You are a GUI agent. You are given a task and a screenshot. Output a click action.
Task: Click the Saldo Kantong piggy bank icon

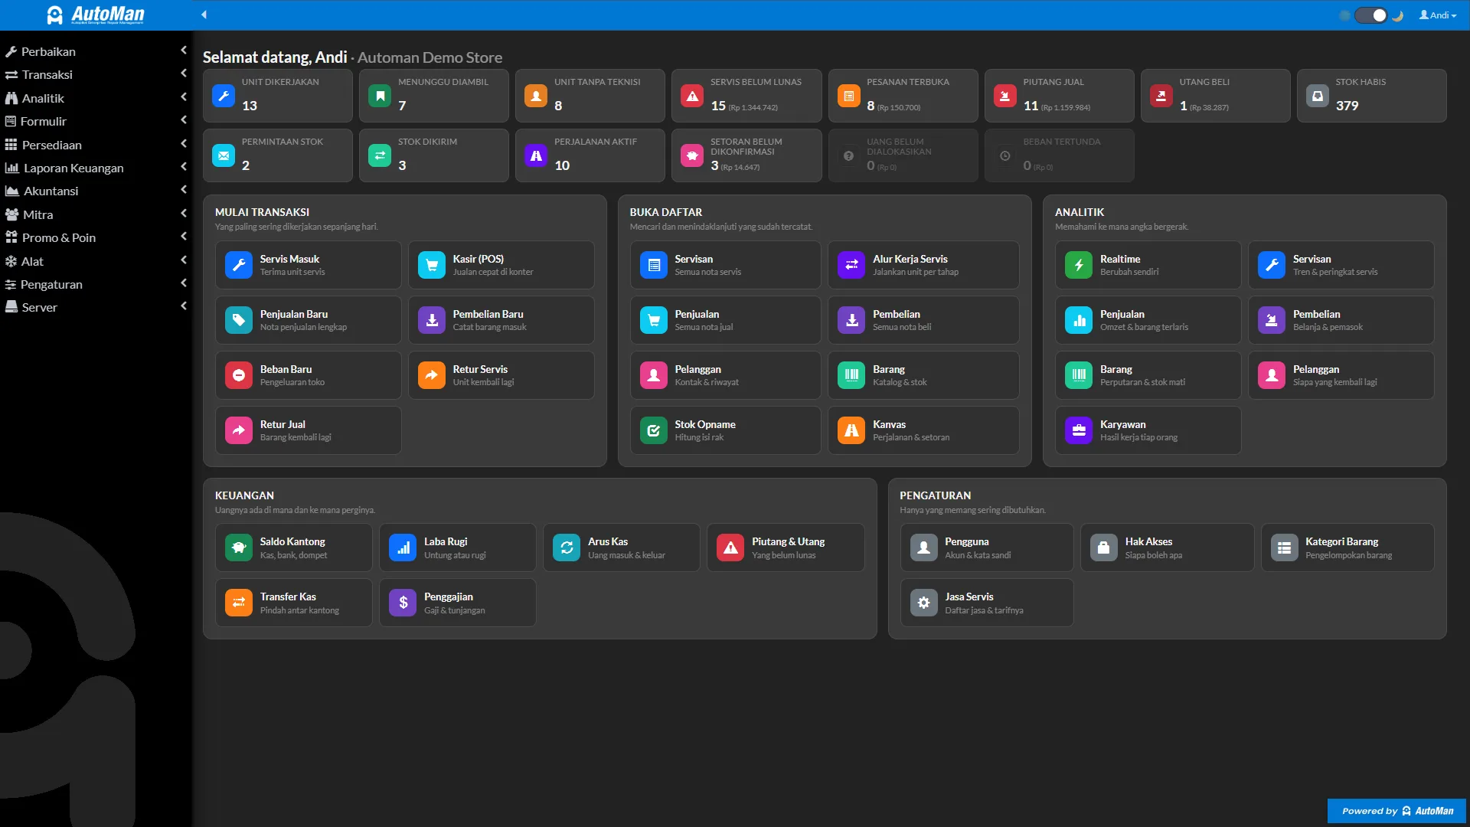coord(239,548)
